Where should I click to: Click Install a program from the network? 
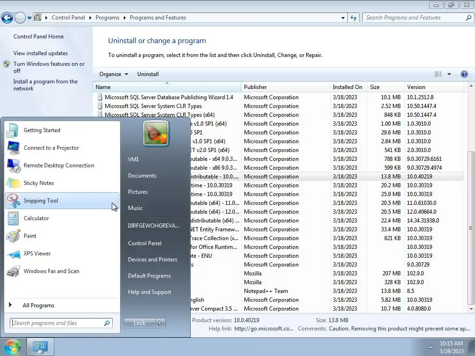(x=45, y=85)
